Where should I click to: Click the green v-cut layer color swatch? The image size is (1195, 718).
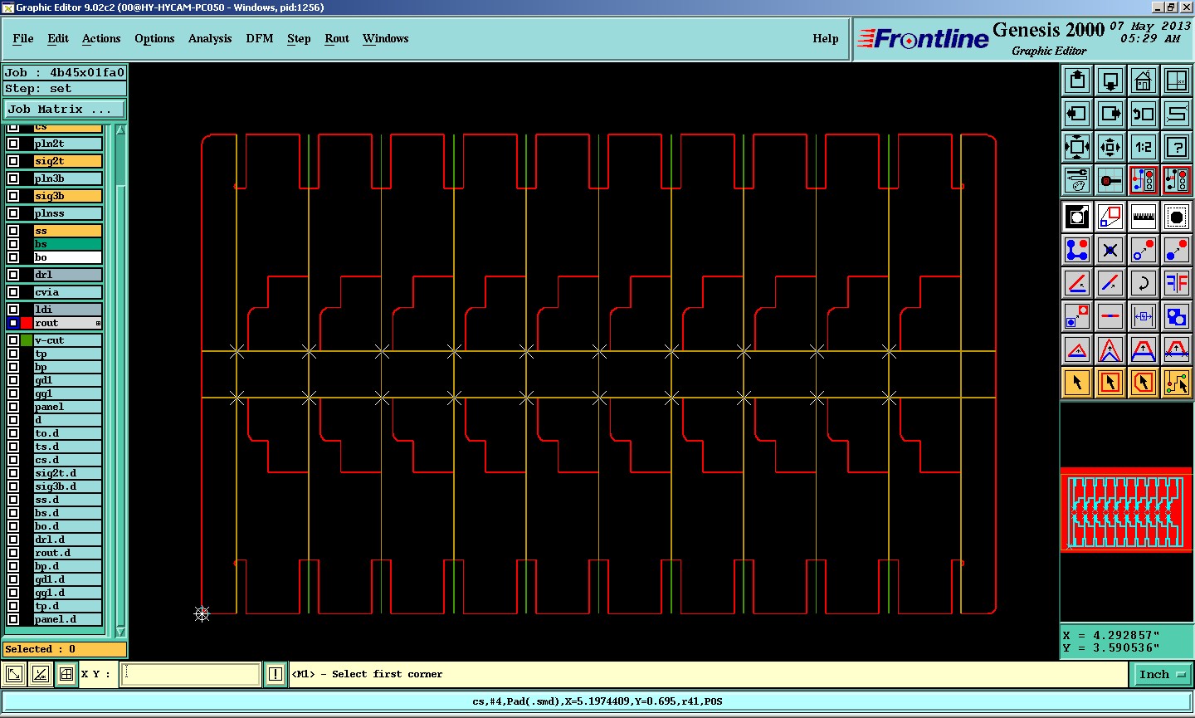coord(27,340)
